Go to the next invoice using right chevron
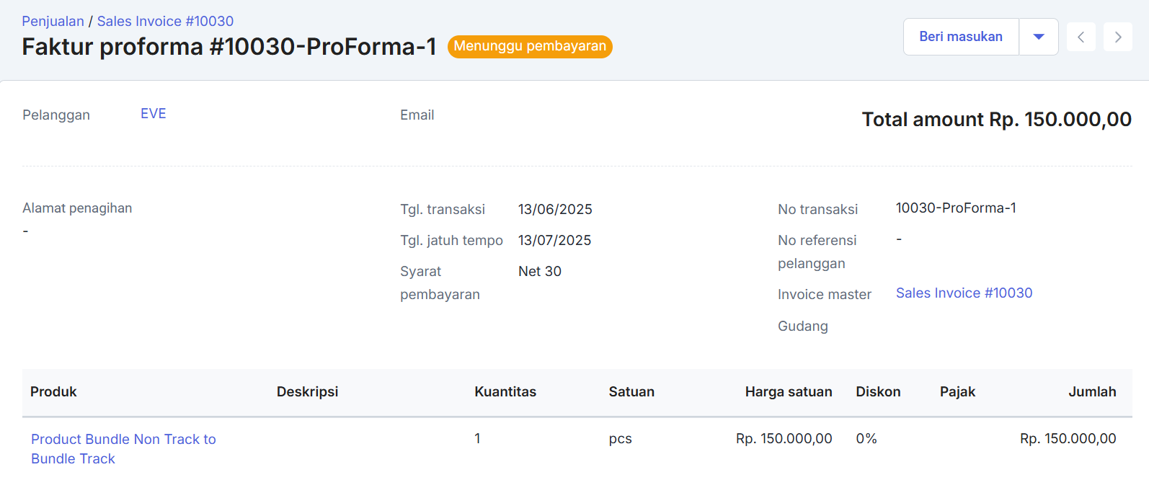1149x480 pixels. click(x=1117, y=37)
